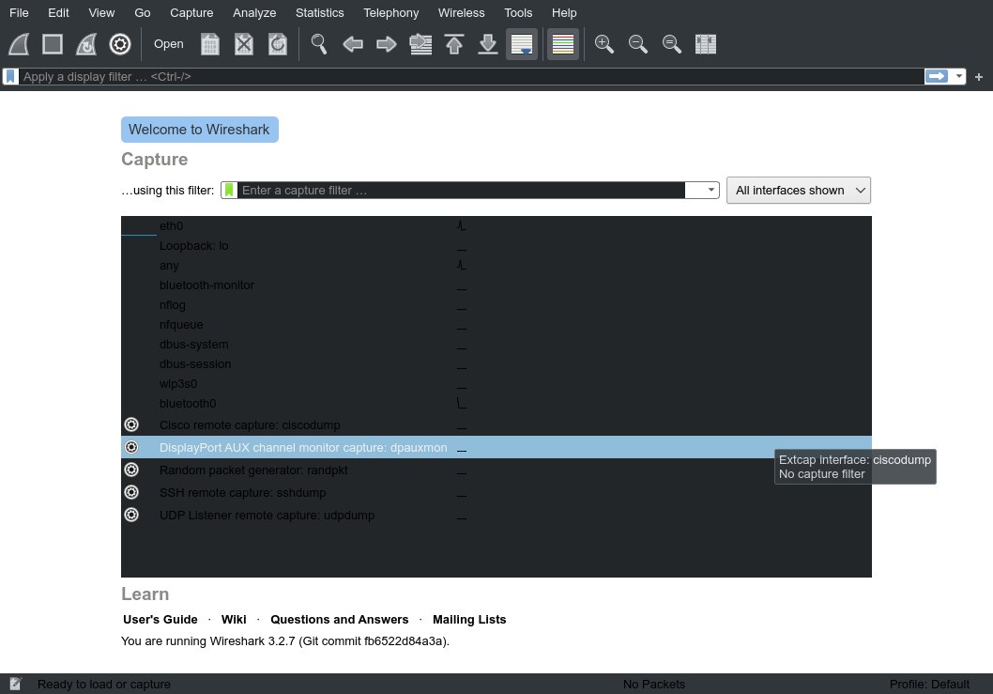The height and width of the screenshot is (694, 993).
Task: Select the bluetooth0 interface
Action: 496,403
